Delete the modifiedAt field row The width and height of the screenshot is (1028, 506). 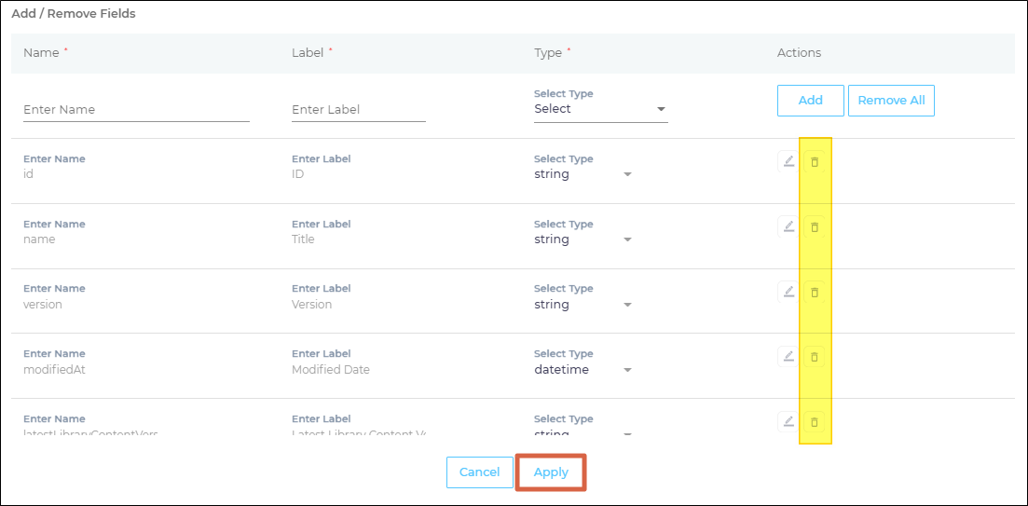click(x=815, y=357)
